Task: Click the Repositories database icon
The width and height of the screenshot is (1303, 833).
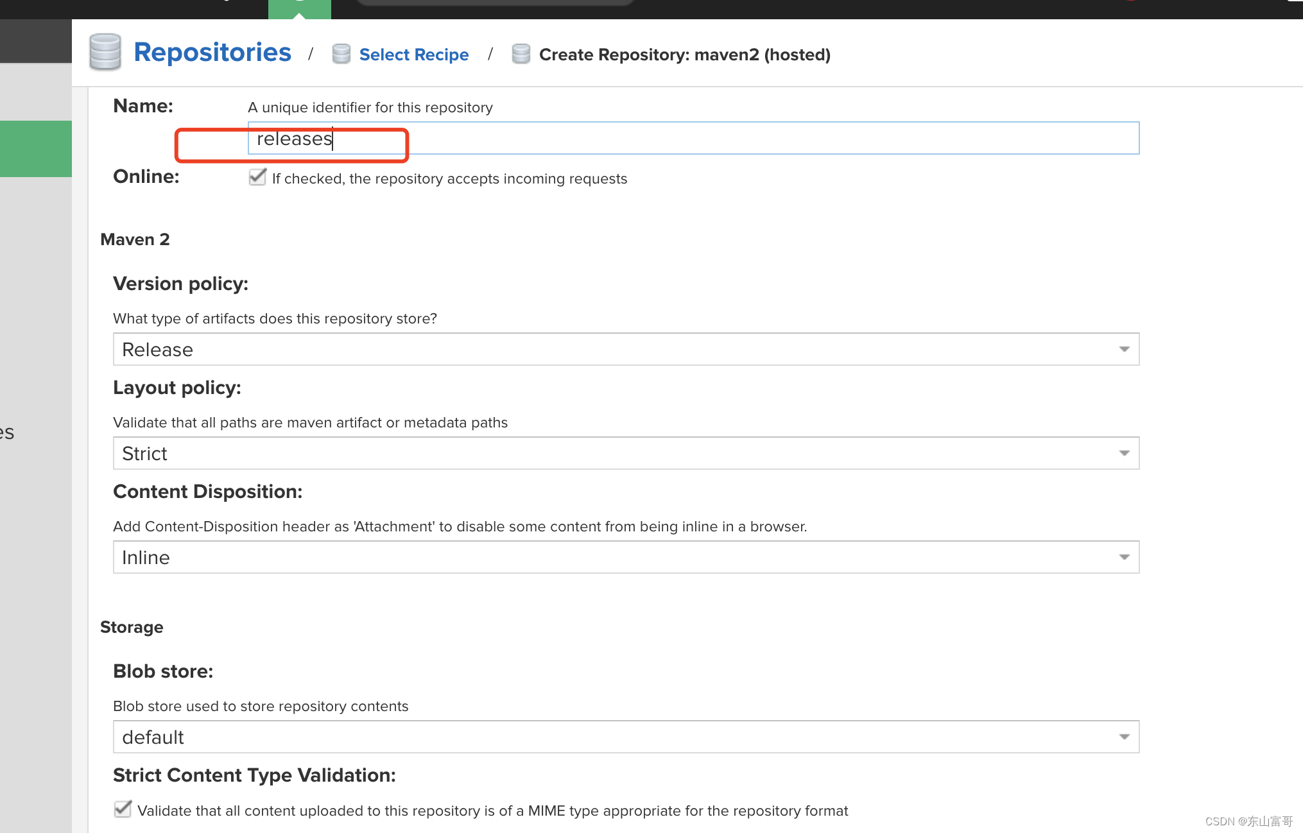Action: point(105,52)
